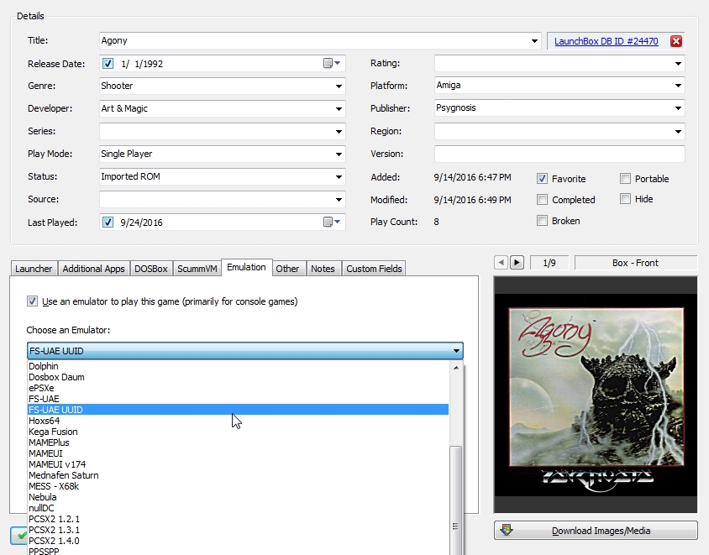709x555 pixels.
Task: Show the next box art image
Action: point(517,263)
